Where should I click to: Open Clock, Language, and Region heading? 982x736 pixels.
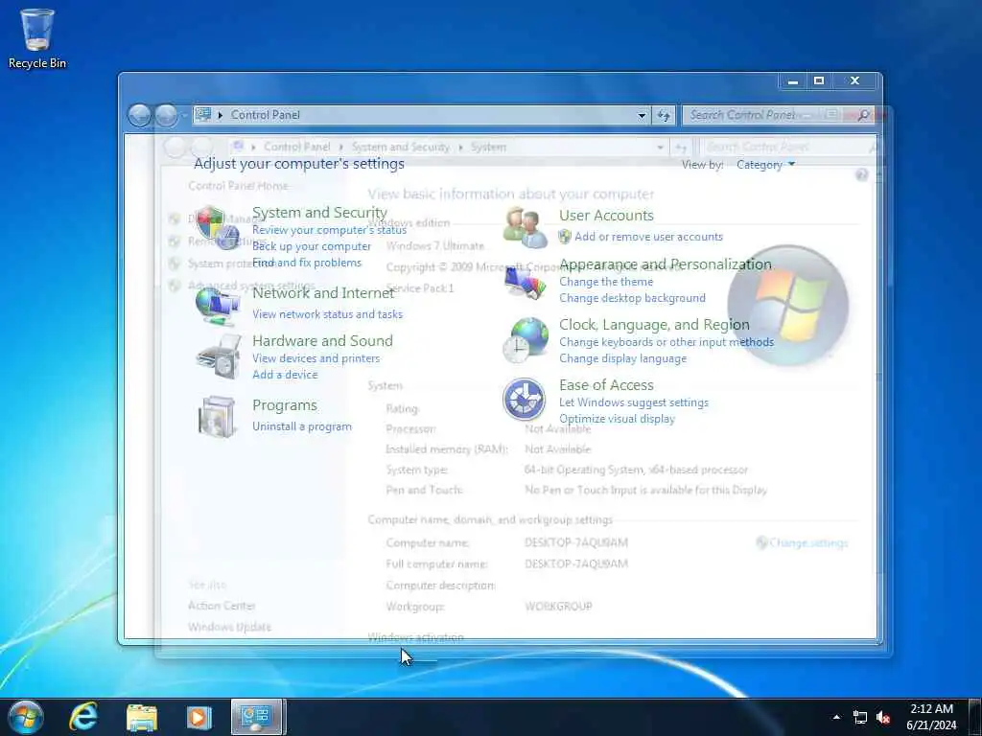point(654,324)
